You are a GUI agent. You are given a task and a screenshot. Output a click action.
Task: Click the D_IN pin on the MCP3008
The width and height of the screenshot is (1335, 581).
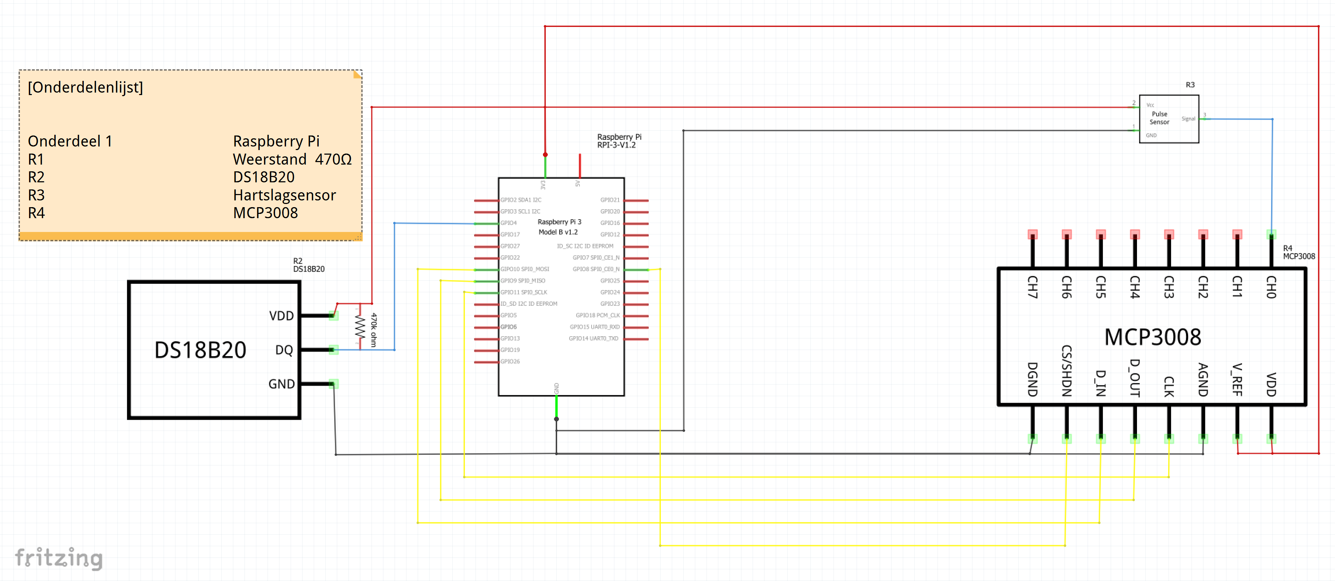(x=1101, y=425)
